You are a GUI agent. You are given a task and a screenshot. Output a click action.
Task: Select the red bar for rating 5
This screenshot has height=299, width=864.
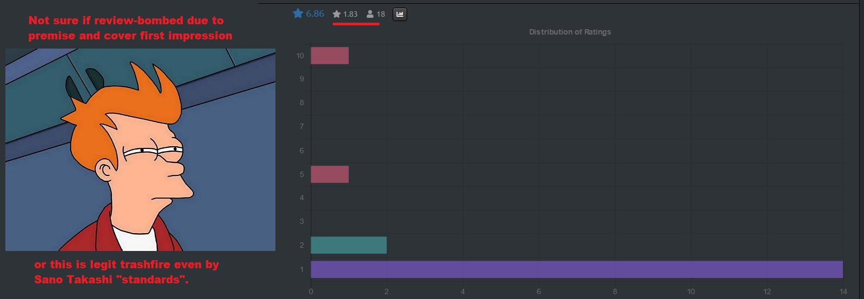(x=329, y=174)
